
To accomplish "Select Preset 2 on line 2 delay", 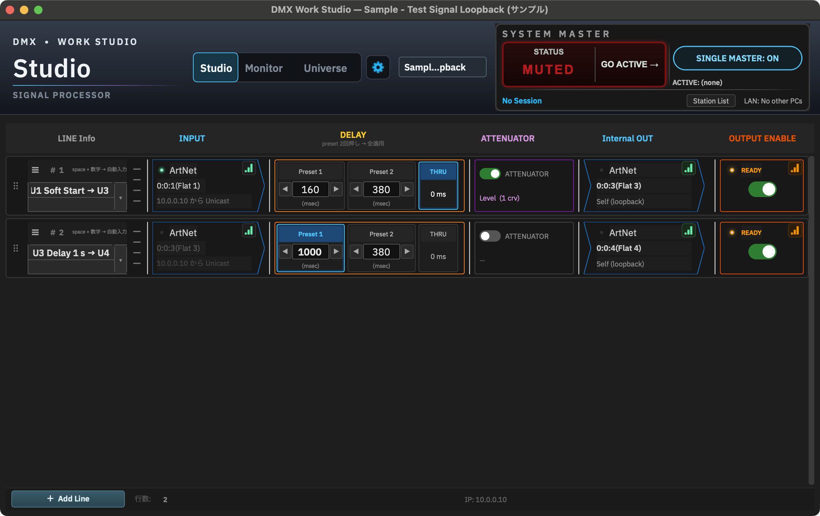I will pyautogui.click(x=381, y=234).
